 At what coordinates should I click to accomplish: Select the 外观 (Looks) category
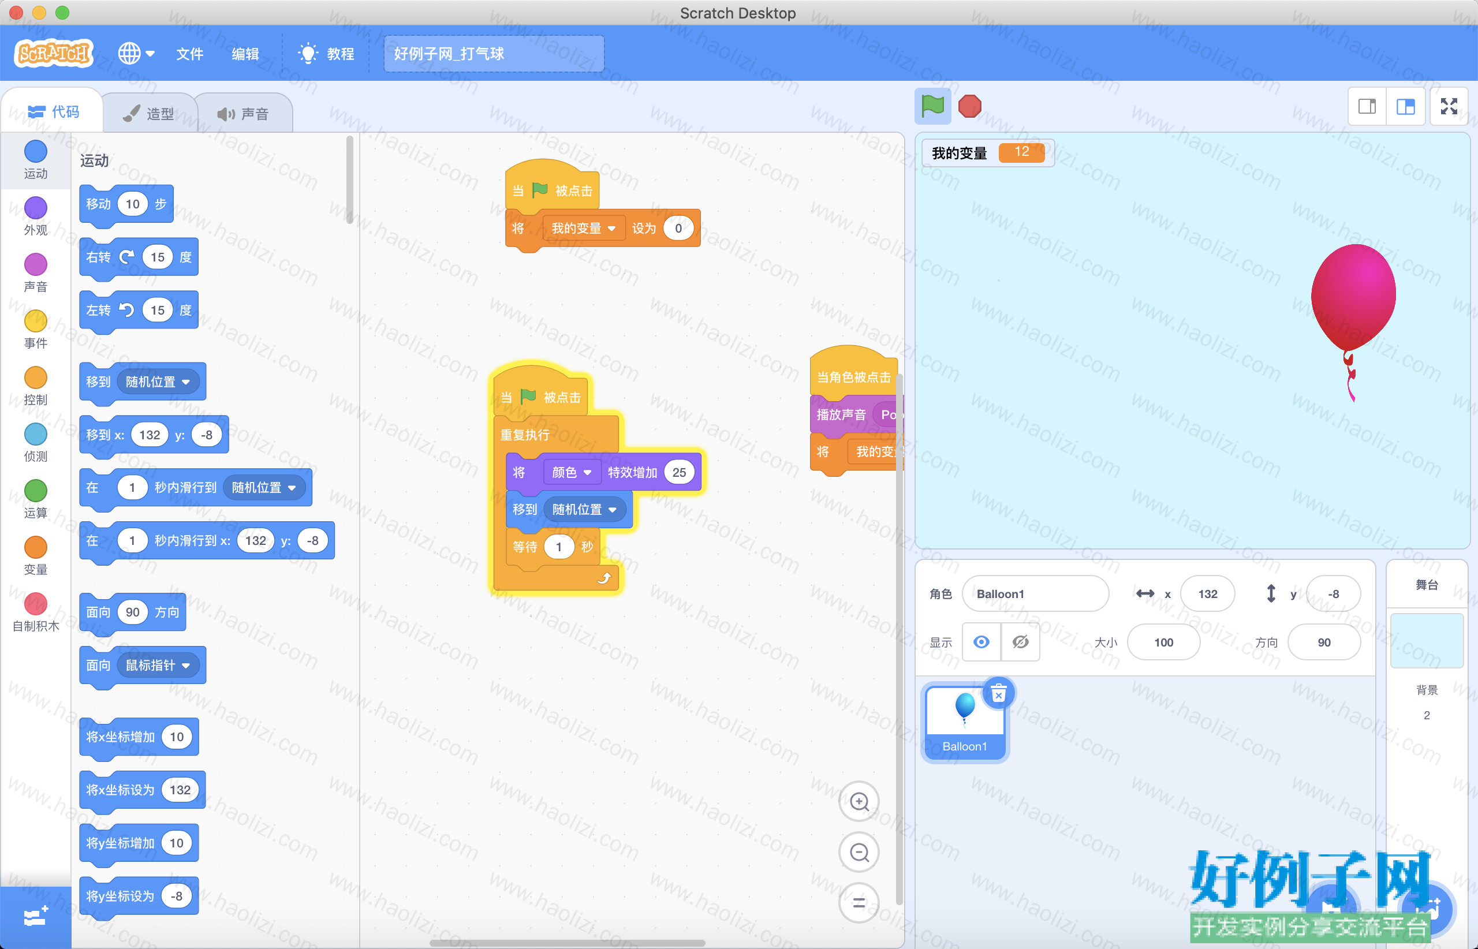(x=35, y=216)
